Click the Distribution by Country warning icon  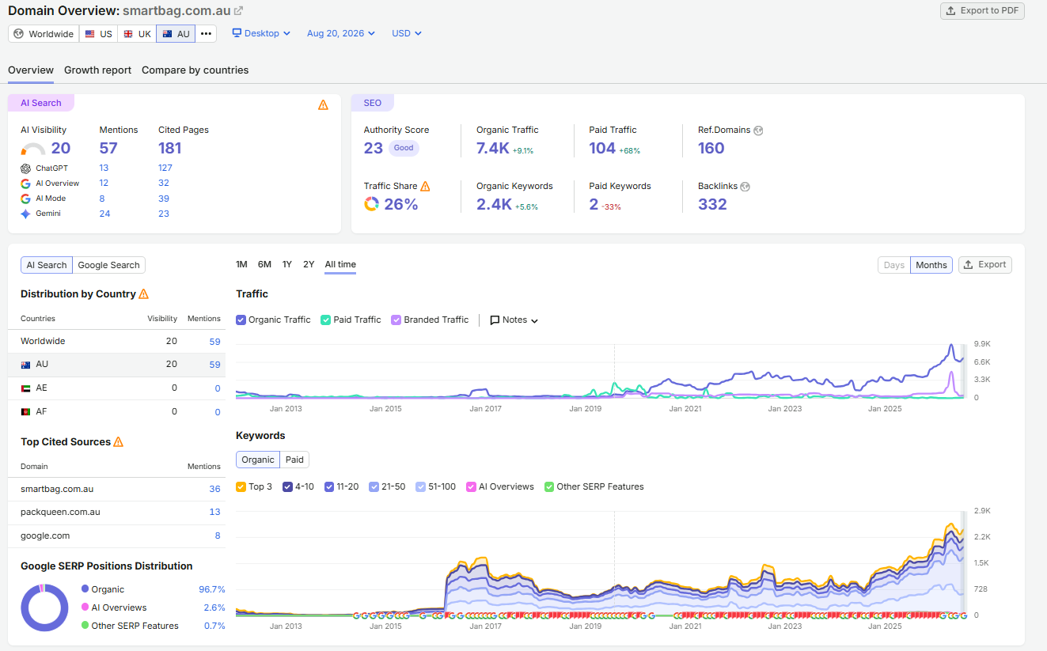click(x=143, y=293)
